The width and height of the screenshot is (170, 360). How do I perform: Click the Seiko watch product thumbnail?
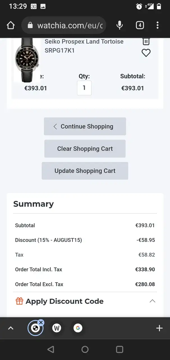27,60
